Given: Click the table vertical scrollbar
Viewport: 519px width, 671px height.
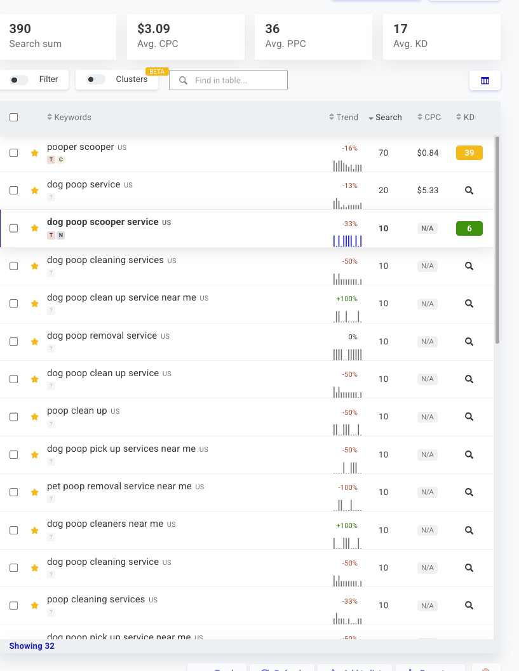Looking at the screenshot, I should (497, 240).
